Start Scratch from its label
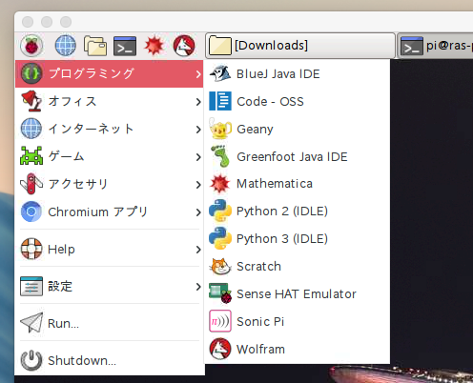 [x=259, y=267]
